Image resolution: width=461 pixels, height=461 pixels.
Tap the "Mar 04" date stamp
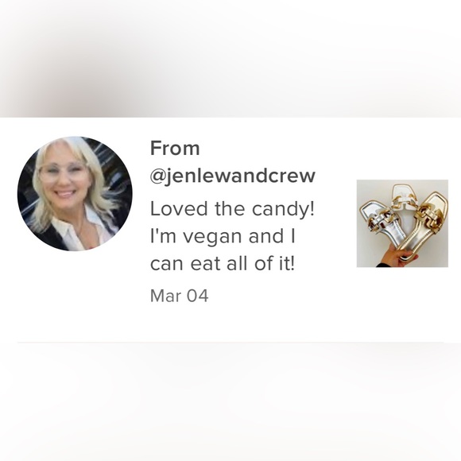coord(180,296)
